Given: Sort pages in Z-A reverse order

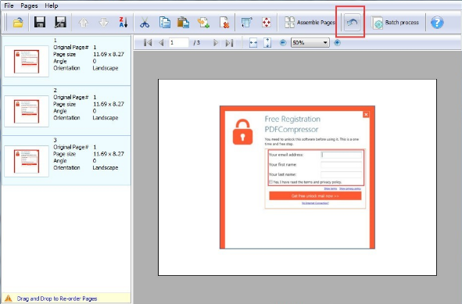Looking at the screenshot, I should [124, 23].
